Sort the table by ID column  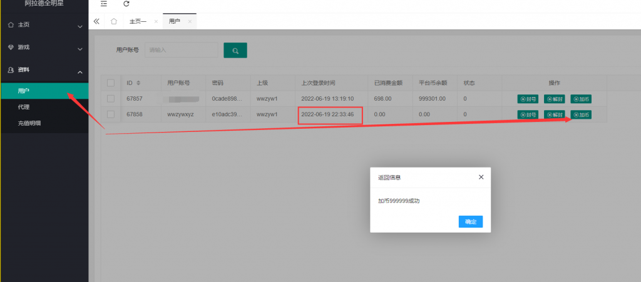[138, 83]
